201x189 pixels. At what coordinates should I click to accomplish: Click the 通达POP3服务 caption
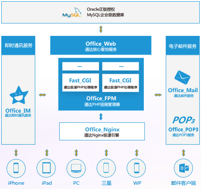[184, 135]
